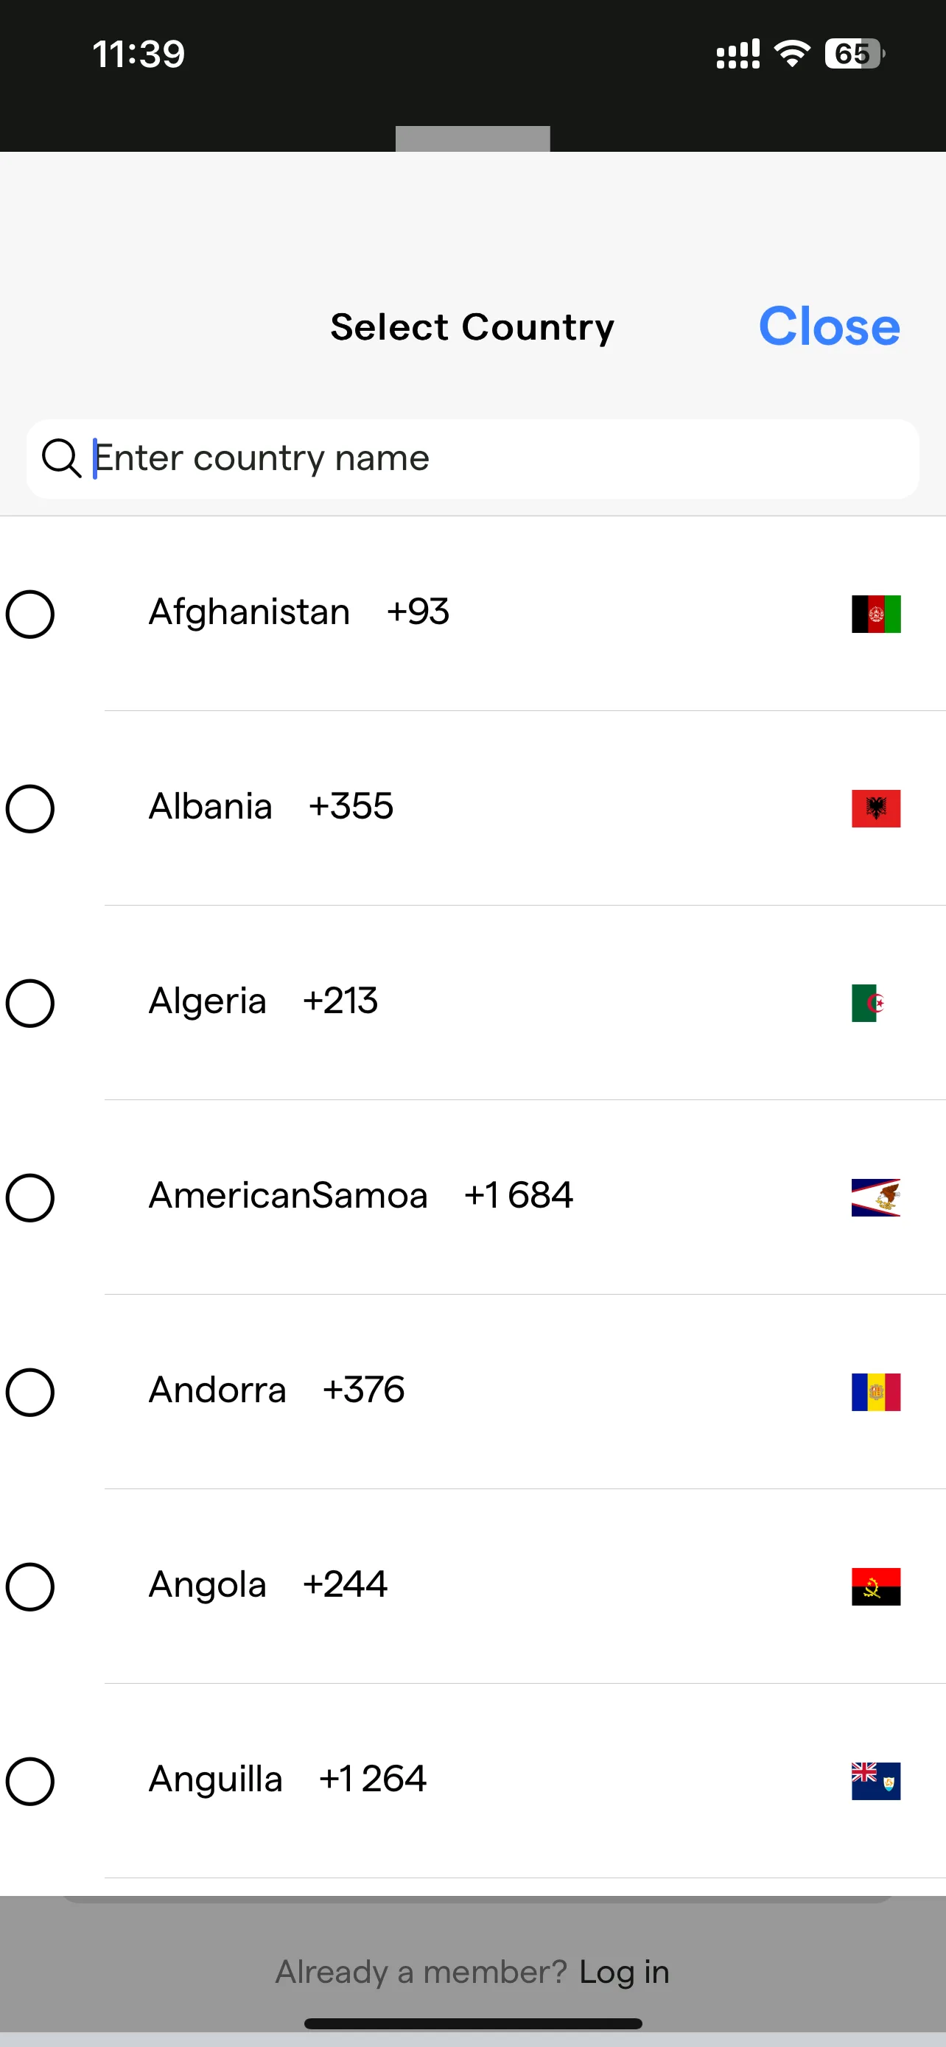The width and height of the screenshot is (946, 2047).
Task: Tap the sheet grabber handle at top
Action: [x=472, y=139]
